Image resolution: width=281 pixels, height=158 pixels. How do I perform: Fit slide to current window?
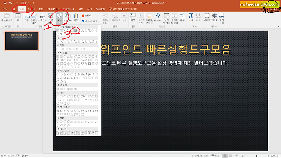(x=279, y=156)
